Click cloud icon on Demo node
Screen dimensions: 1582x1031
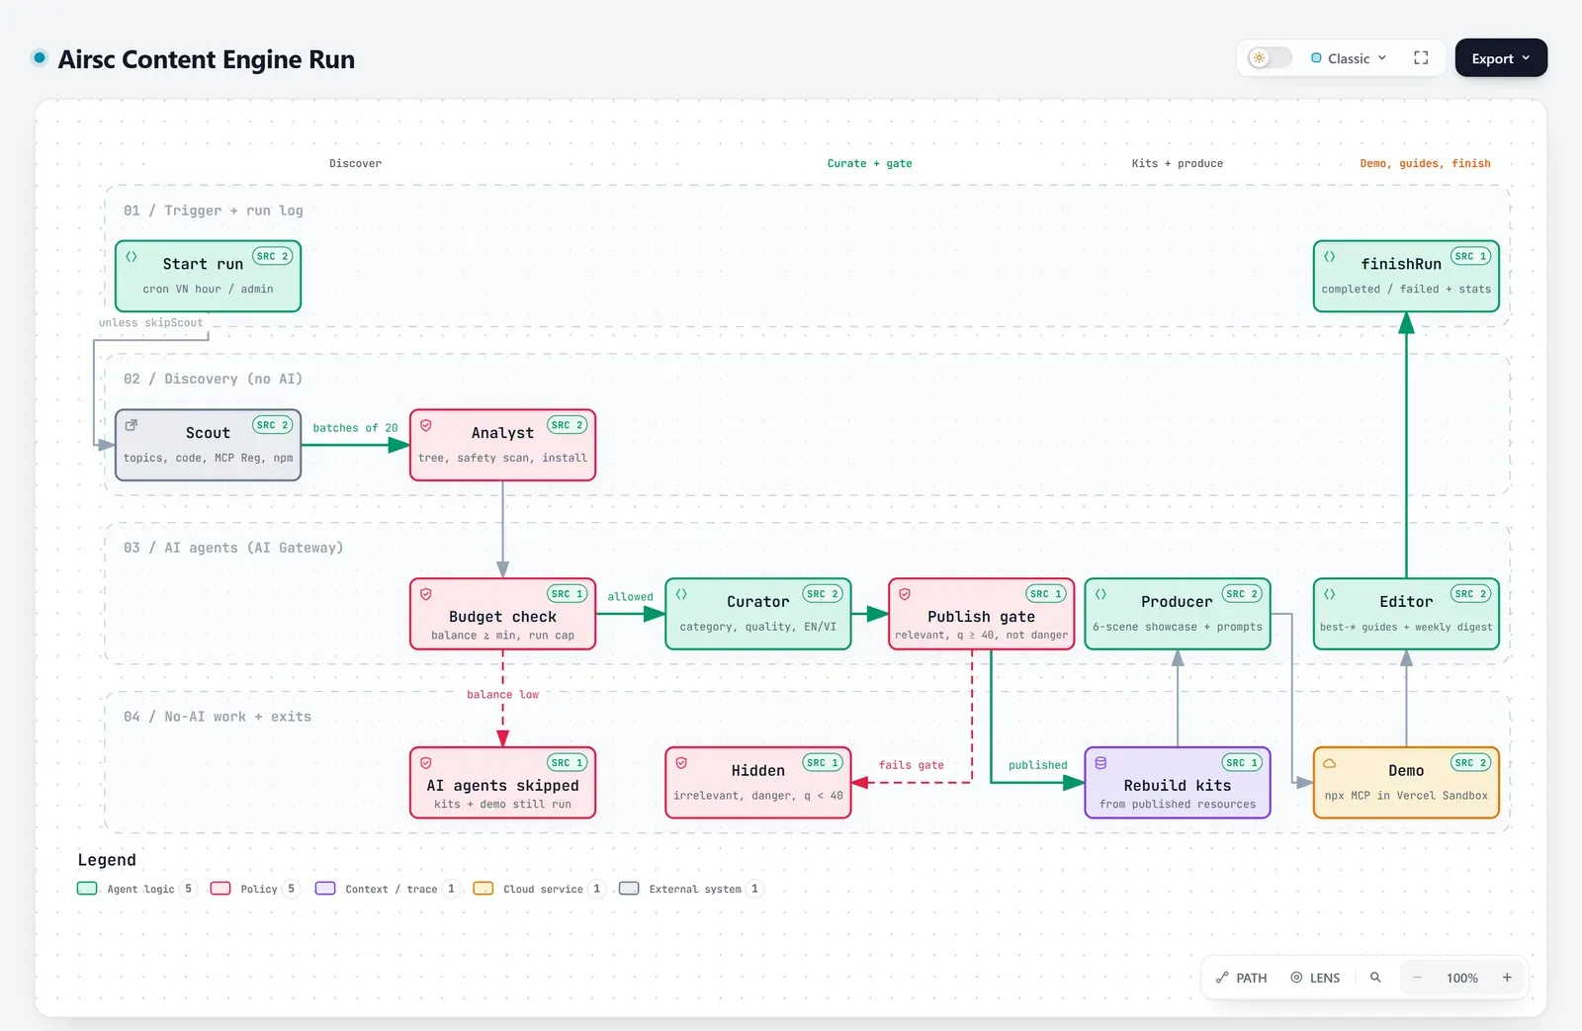1330,763
